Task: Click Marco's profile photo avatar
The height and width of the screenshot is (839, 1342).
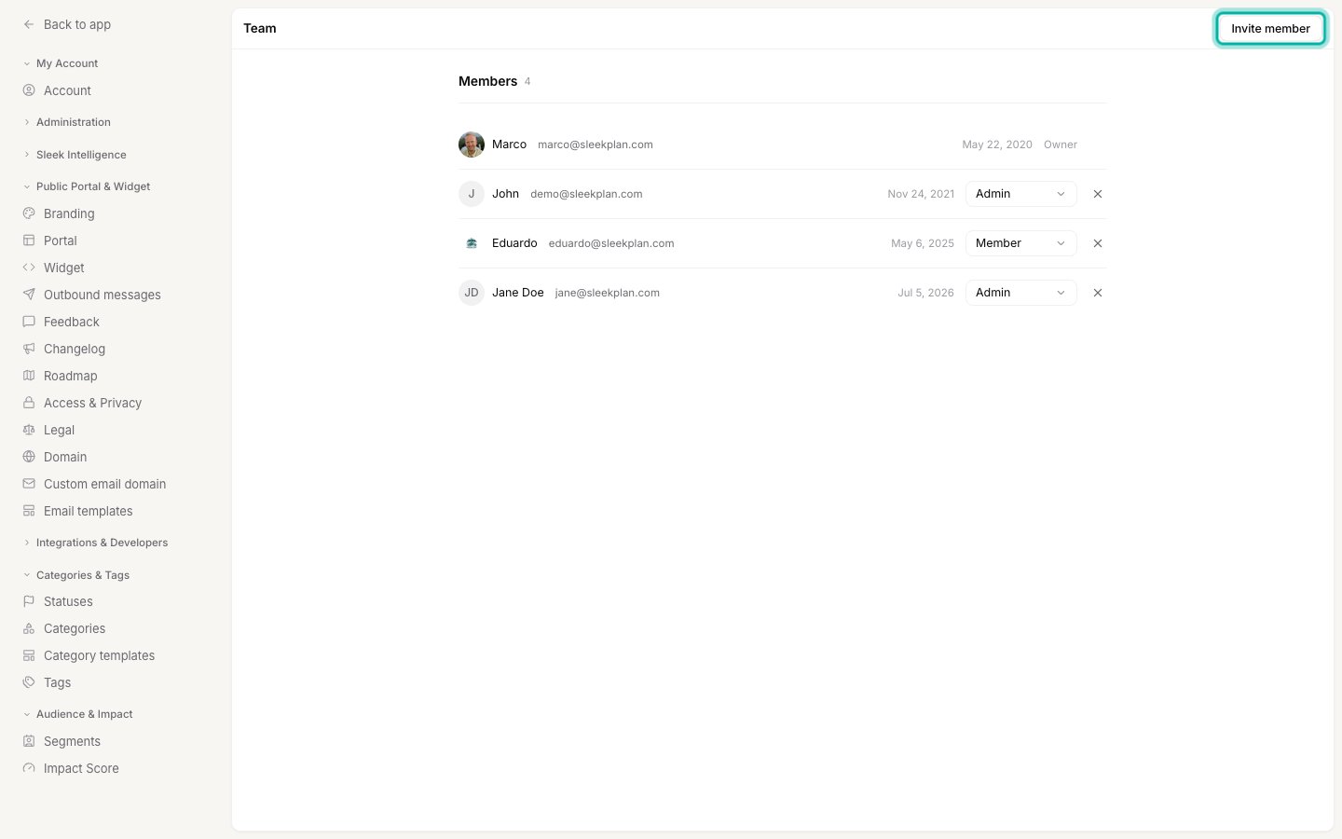Action: [x=472, y=144]
